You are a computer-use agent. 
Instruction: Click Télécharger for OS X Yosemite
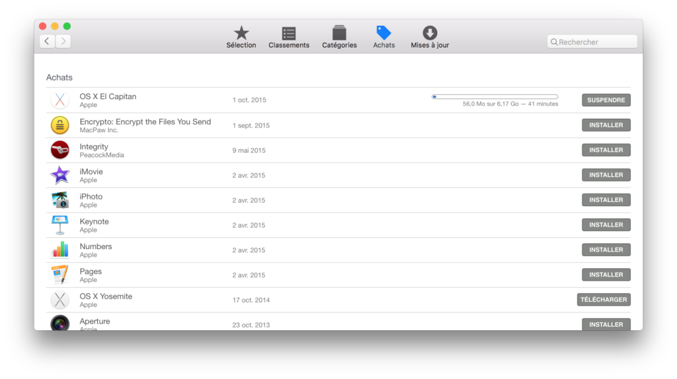[604, 300]
